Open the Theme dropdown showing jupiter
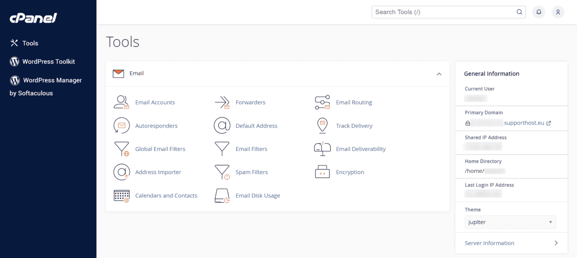Viewport: 577px width, 258px height. [x=510, y=222]
